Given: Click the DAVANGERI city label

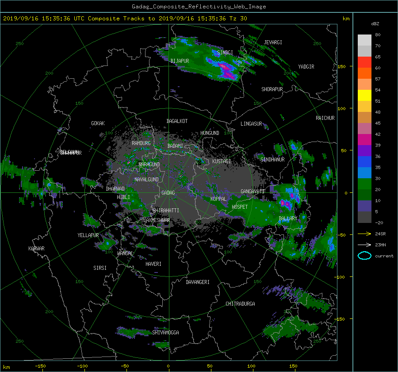Looking at the screenshot, I should click(198, 282).
